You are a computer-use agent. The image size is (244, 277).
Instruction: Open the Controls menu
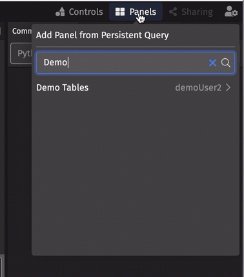tap(79, 12)
